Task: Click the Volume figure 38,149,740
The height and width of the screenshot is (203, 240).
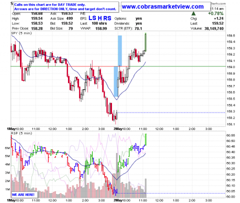Action: coord(214,28)
